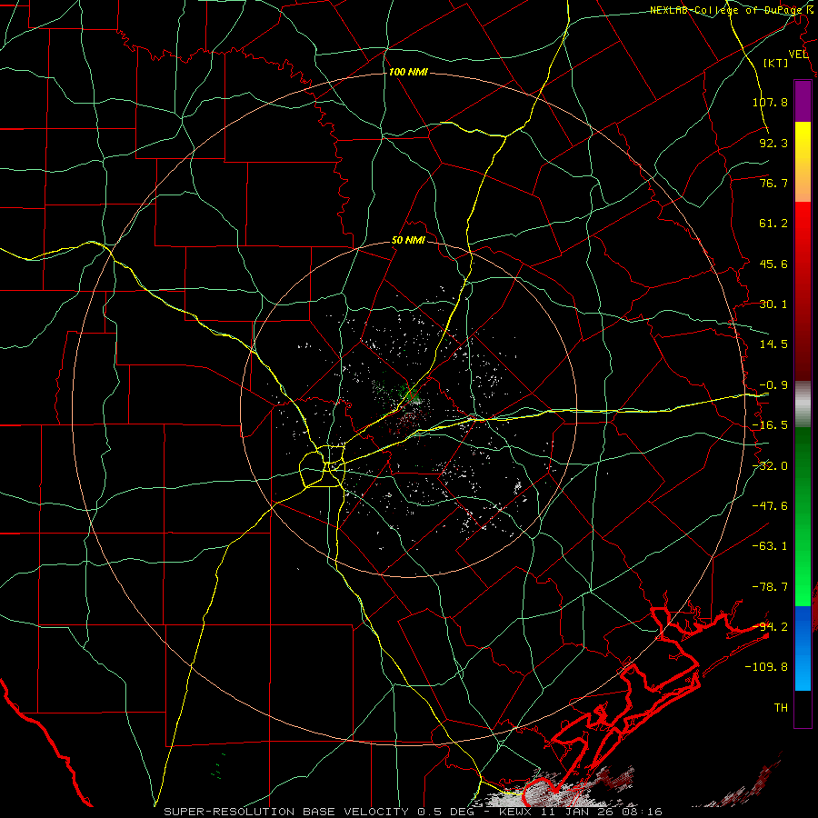Pick the green segment of the velocity scale
Image resolution: width=818 pixels, height=818 pixels.
coord(803,516)
